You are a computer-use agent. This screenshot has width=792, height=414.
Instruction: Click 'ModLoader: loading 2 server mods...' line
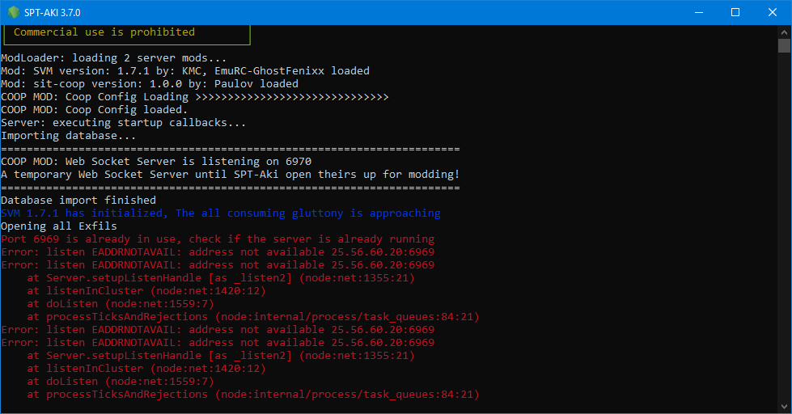tap(113, 58)
